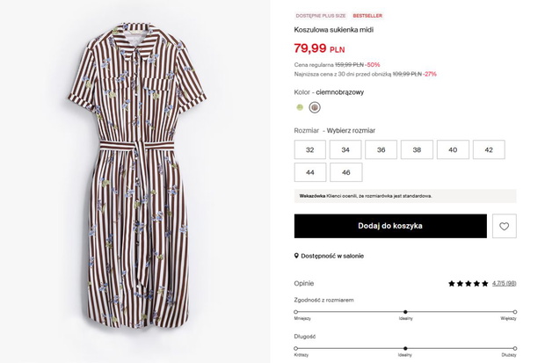Select the green color swatch
Screen dimensions: 545x363
pos(300,107)
